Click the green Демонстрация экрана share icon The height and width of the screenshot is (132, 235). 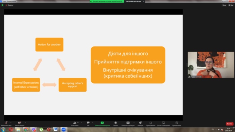(x=102, y=123)
